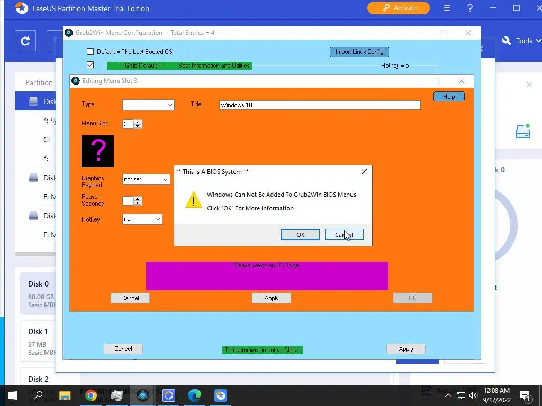Open Google Chrome from the taskbar
Viewport: 542px width, 406px height.
point(91,395)
